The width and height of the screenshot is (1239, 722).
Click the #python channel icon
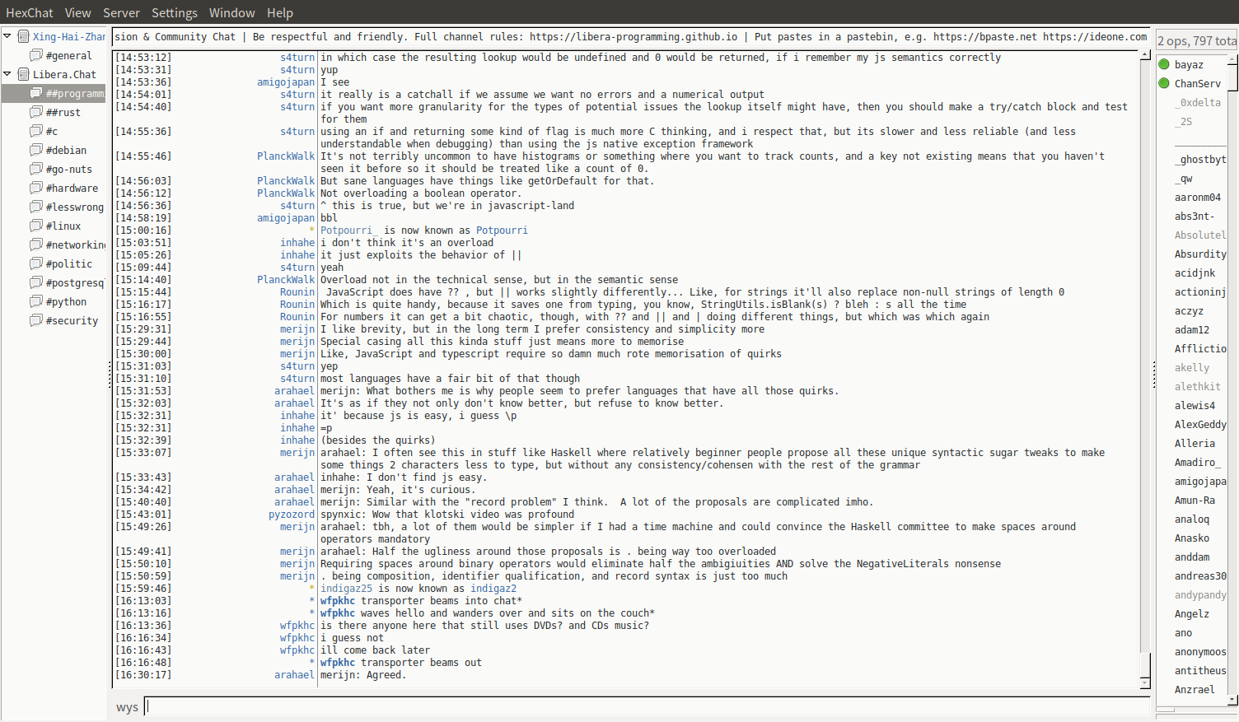[36, 301]
